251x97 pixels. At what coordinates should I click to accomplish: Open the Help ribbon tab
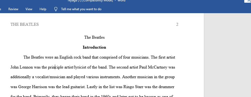tap(43, 9)
